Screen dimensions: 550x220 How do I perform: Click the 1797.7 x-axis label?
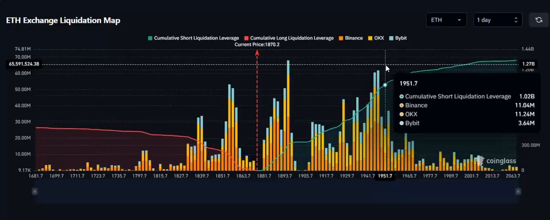(x=139, y=176)
